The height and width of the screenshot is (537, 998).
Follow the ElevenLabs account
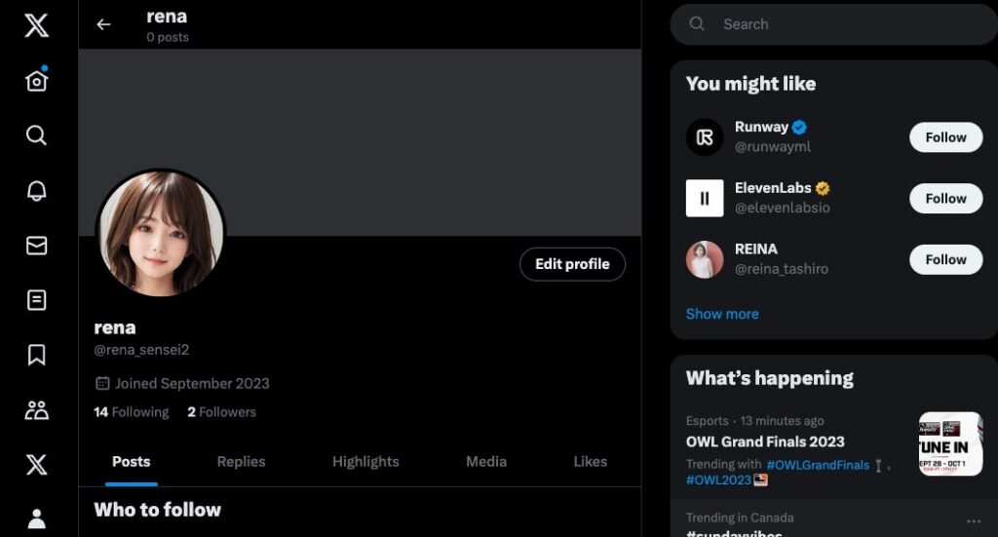tap(945, 199)
